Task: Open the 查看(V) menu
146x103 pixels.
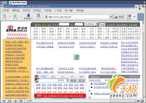Action: pyautogui.click(x=27, y=10)
